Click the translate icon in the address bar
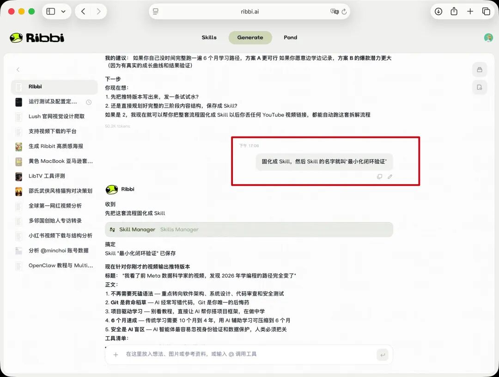The image size is (499, 377). click(x=335, y=11)
